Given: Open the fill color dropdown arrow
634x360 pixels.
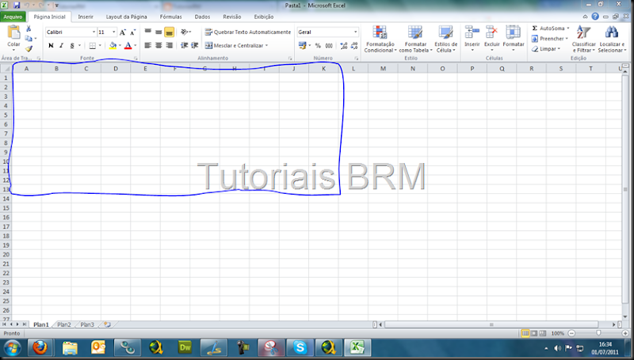Looking at the screenshot, I should click(120, 46).
